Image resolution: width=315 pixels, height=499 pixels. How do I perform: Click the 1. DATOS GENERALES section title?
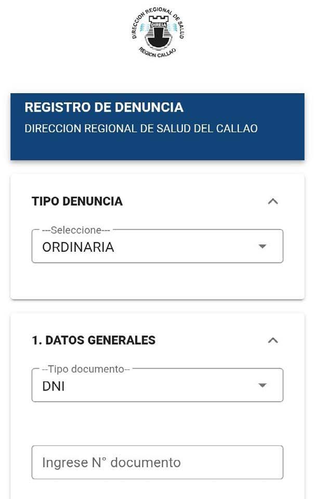pyautogui.click(x=94, y=340)
